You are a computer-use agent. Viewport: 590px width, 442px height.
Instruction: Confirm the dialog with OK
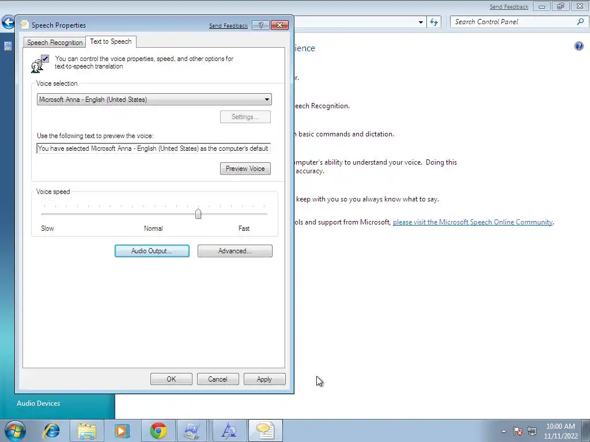(x=171, y=379)
